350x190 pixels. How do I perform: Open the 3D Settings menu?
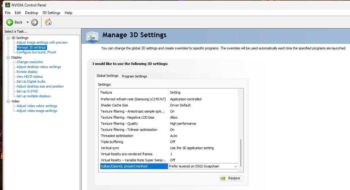51,13
